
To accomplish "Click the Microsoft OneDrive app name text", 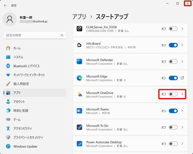I will 100,93.
